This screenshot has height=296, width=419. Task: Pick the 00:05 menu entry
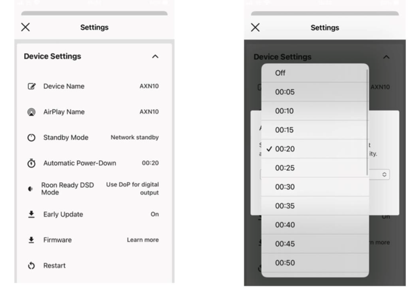pos(285,92)
